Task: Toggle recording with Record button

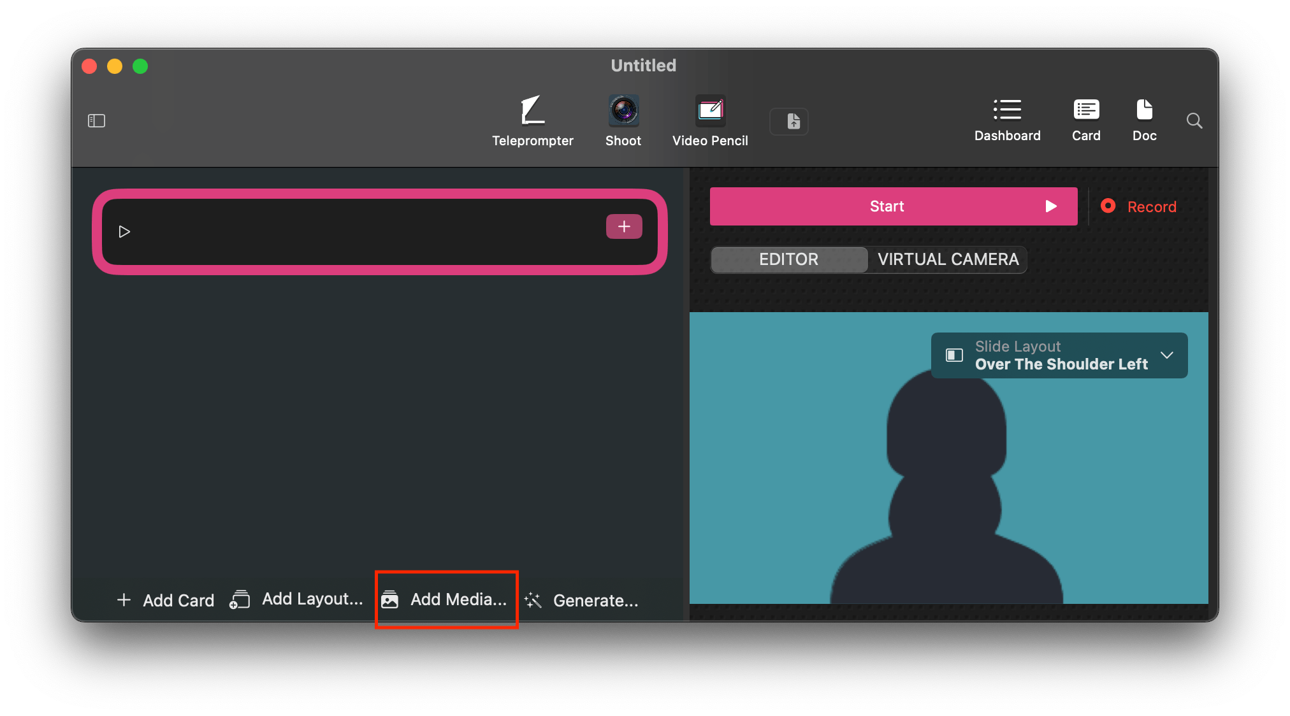Action: click(x=1139, y=206)
